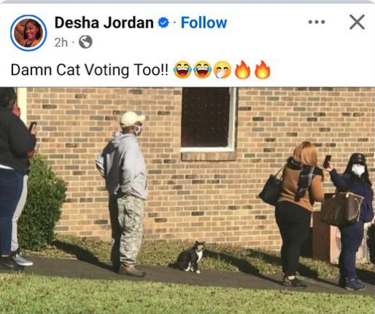Click the cat sitting in the photo
The width and height of the screenshot is (375, 314).
click(191, 257)
